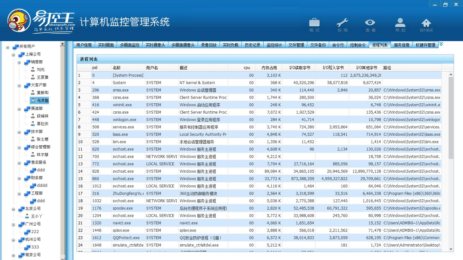Sort by the 内存占用 column header

pos(268,68)
